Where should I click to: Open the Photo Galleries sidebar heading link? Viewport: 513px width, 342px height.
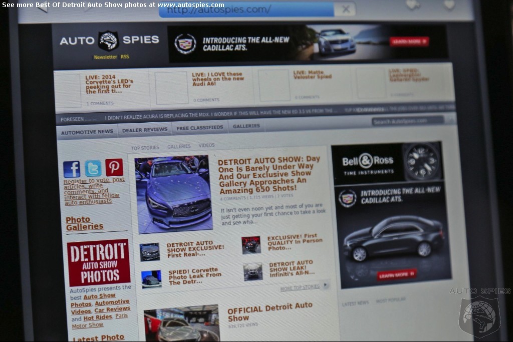point(84,223)
